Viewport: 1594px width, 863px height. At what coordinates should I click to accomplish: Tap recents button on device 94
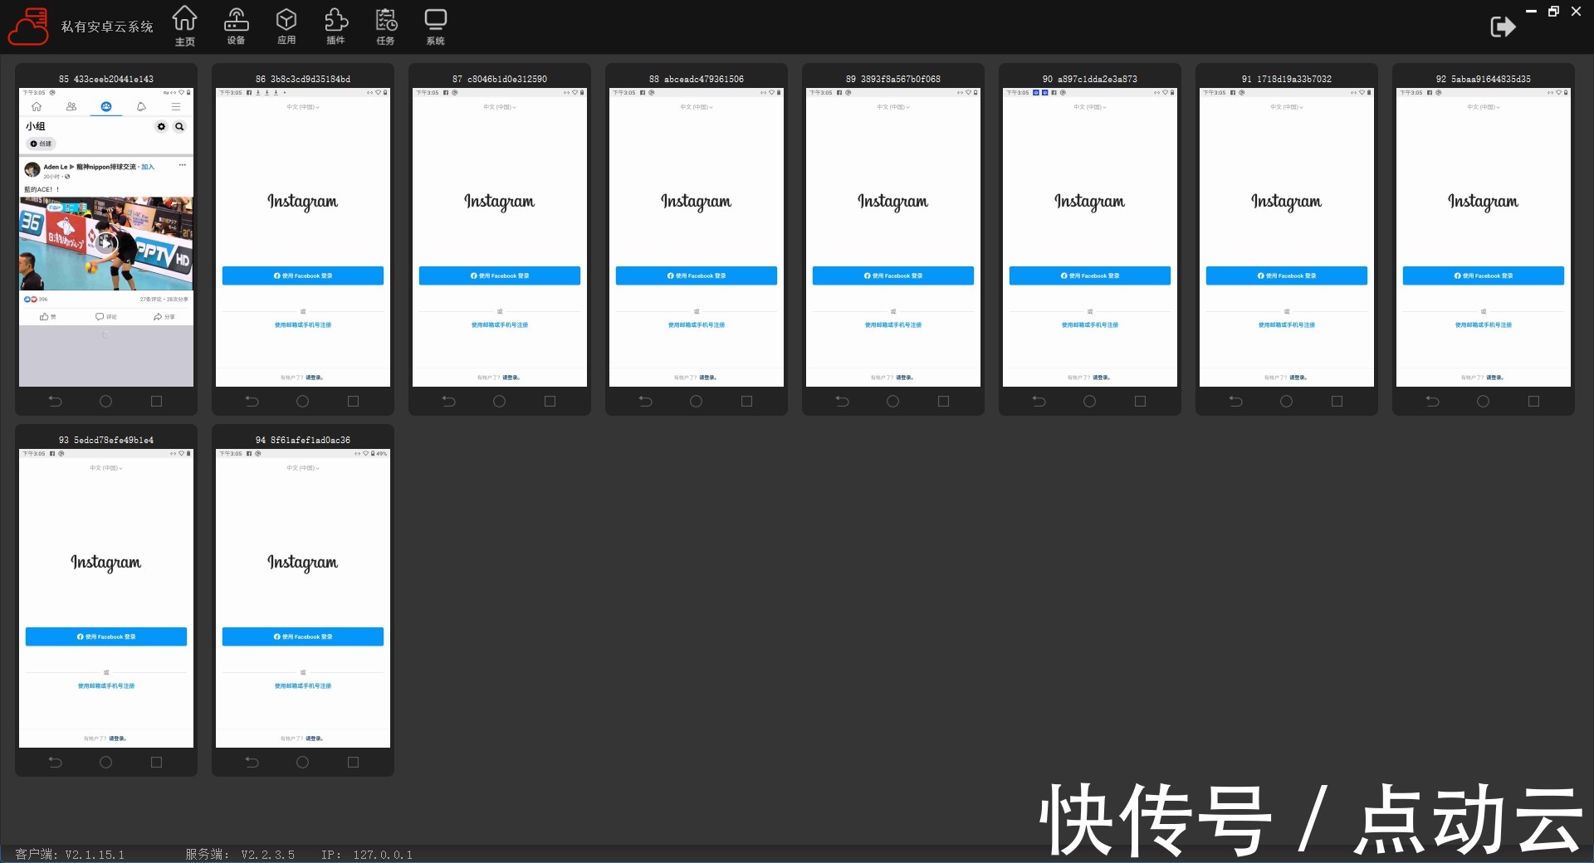click(x=354, y=763)
